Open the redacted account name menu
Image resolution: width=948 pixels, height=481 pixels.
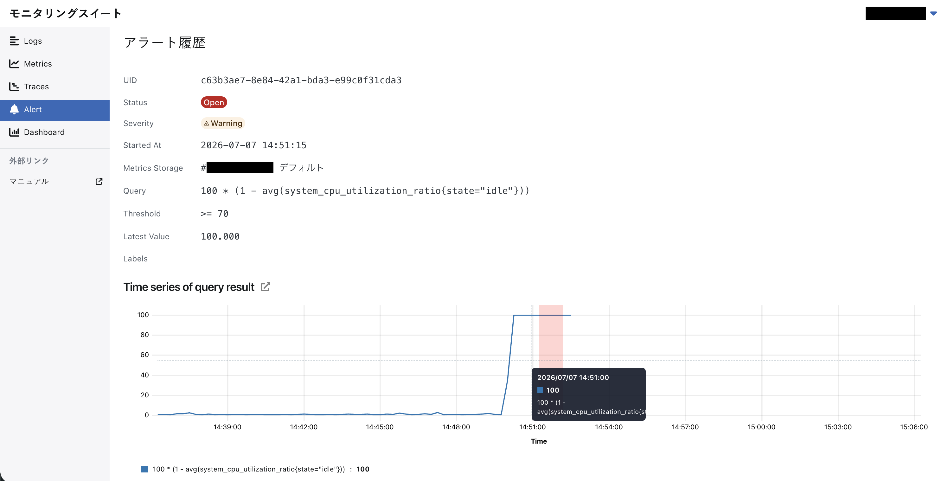[896, 13]
